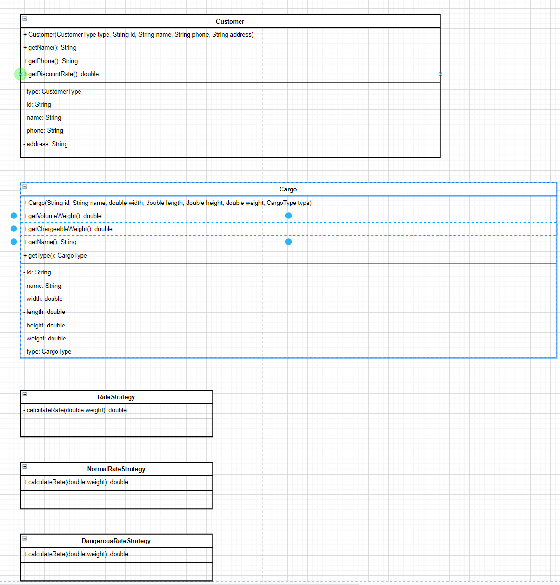
Task: Click the Customer constructor method row
Action: [230, 35]
